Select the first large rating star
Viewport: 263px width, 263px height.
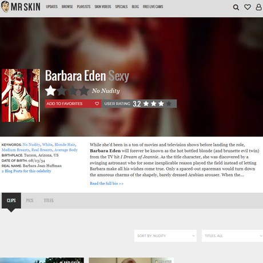coord(50,90)
